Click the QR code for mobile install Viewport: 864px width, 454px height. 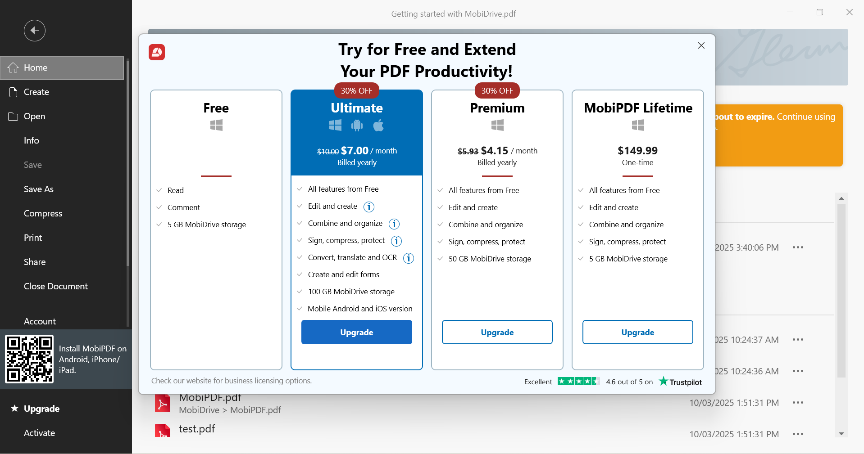pyautogui.click(x=29, y=359)
